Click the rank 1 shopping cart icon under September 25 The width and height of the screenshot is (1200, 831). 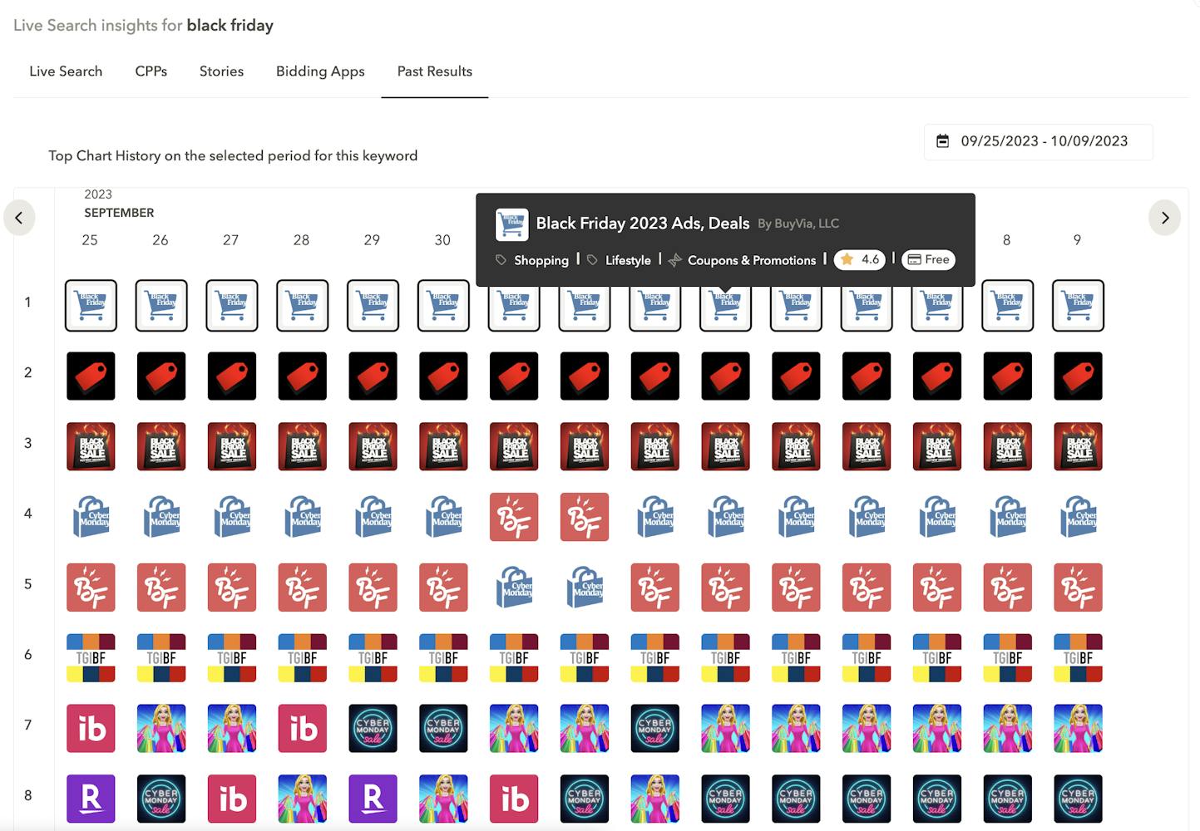click(91, 306)
